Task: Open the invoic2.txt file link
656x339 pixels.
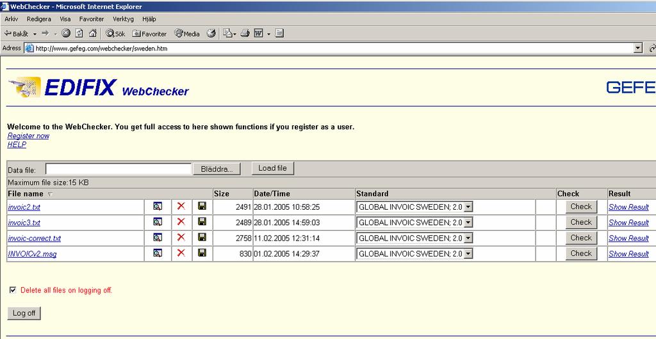Action: (24, 207)
